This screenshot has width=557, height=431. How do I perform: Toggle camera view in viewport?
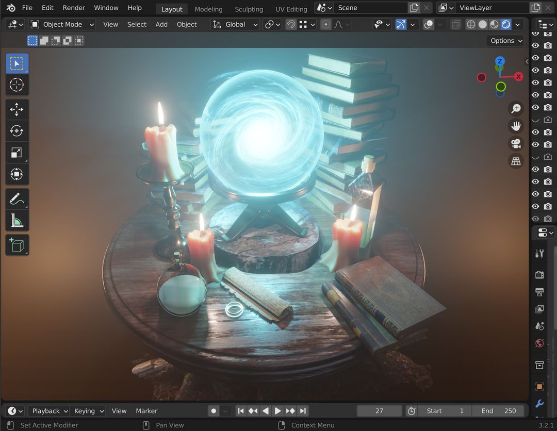point(516,143)
